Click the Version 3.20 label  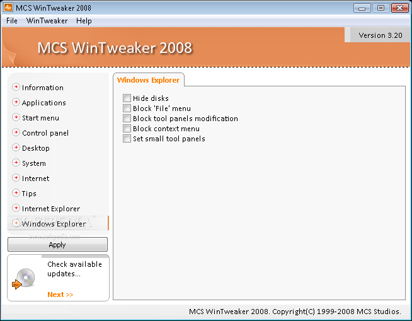point(381,35)
